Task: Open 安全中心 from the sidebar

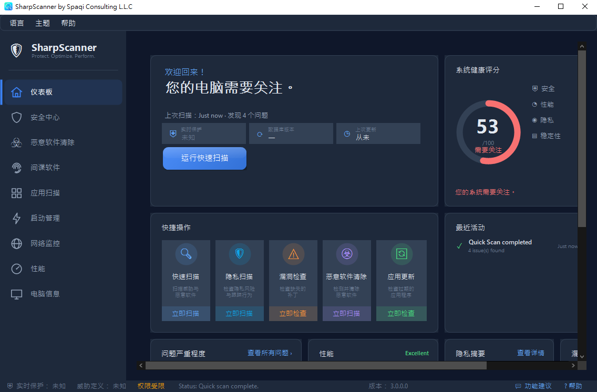Action: tap(62, 117)
